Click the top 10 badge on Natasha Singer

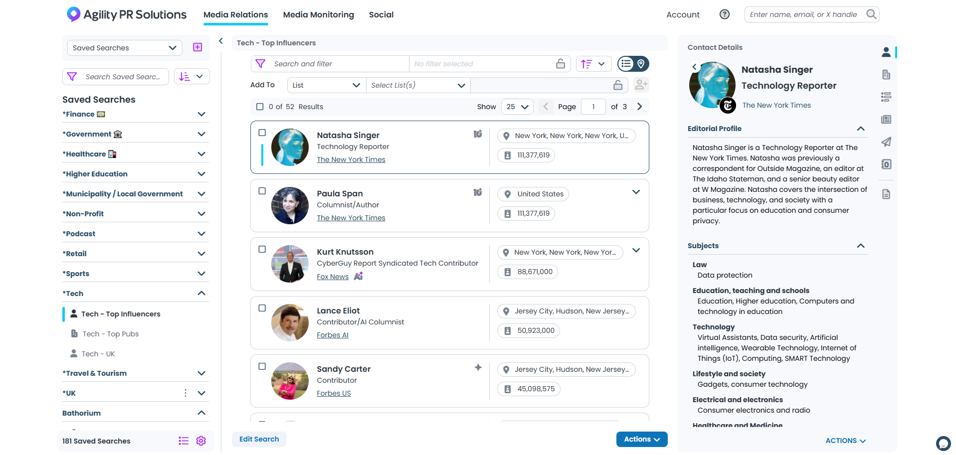(478, 134)
